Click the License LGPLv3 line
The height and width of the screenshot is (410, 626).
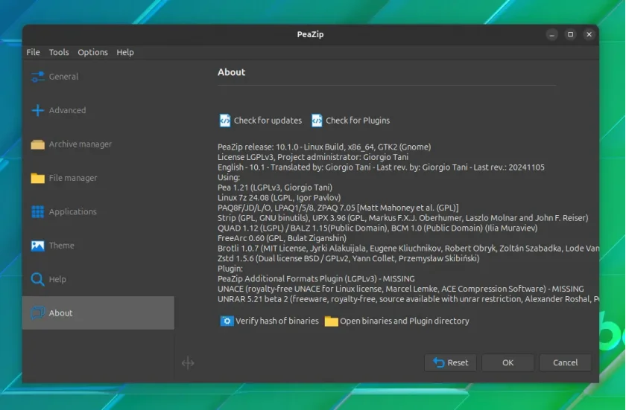click(x=313, y=157)
